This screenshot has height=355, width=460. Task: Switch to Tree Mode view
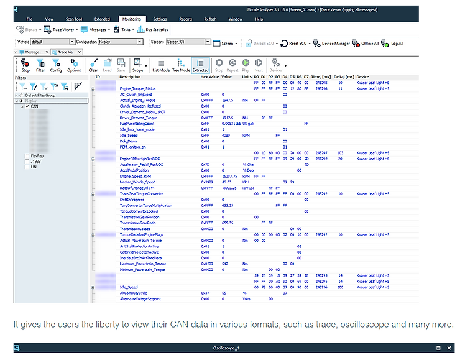pos(181,65)
